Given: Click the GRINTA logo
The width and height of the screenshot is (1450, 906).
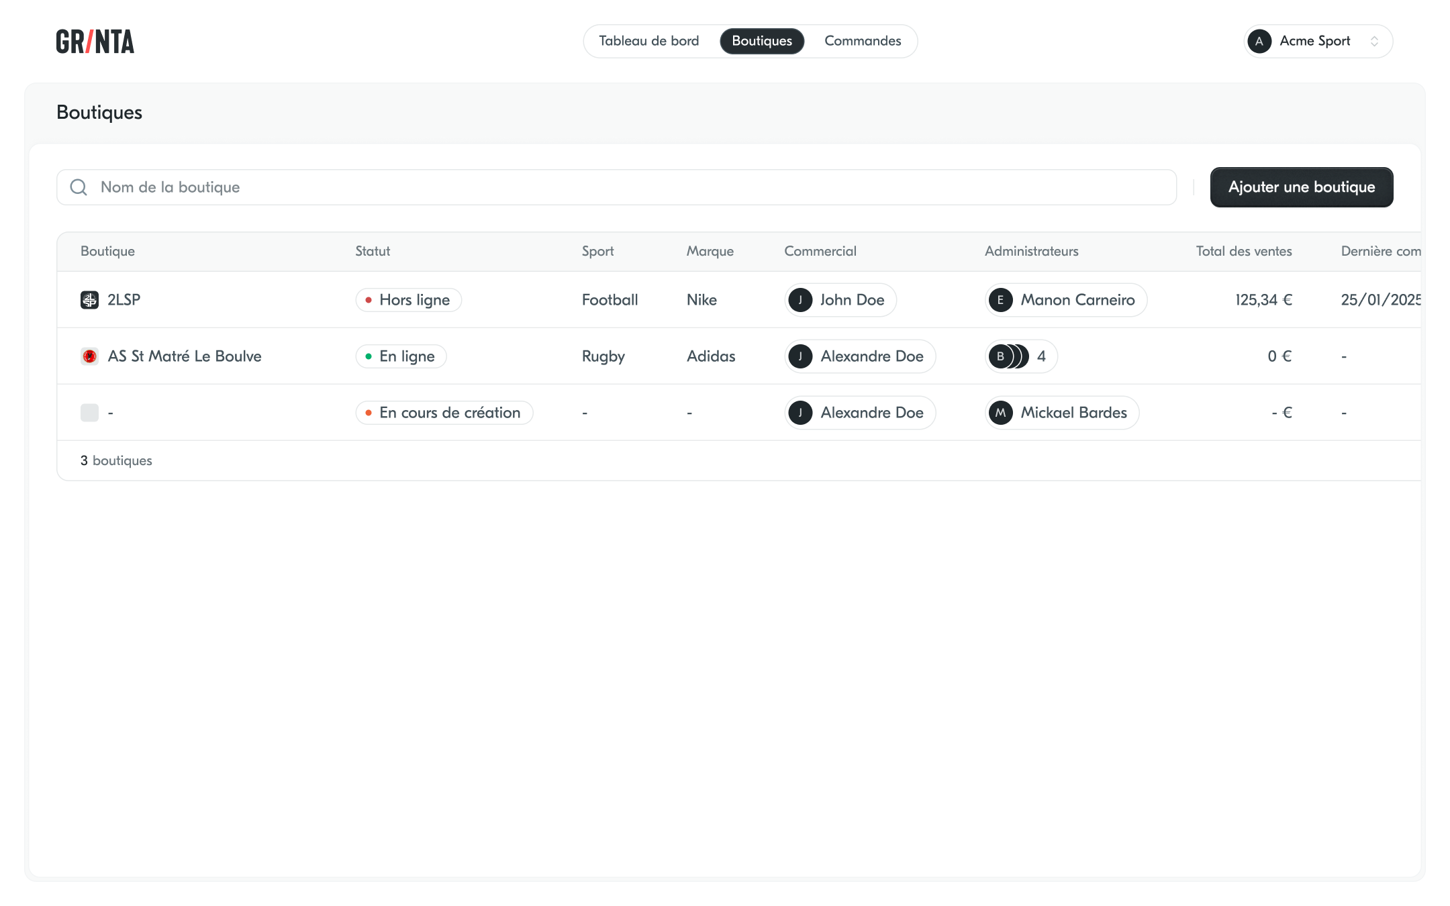Looking at the screenshot, I should pos(95,42).
